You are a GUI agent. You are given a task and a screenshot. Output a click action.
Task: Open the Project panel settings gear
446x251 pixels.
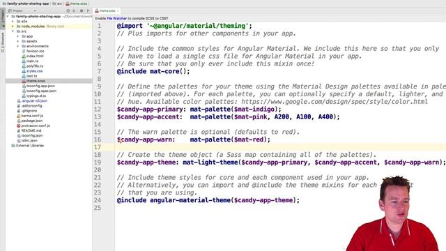pyautogui.click(x=82, y=11)
